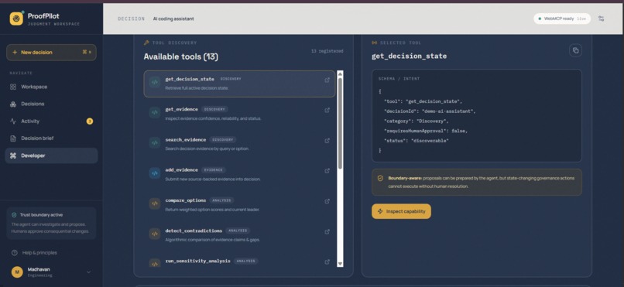The image size is (624, 287).
Task: Click the "status": "discoverable" line
Action: coord(417,141)
